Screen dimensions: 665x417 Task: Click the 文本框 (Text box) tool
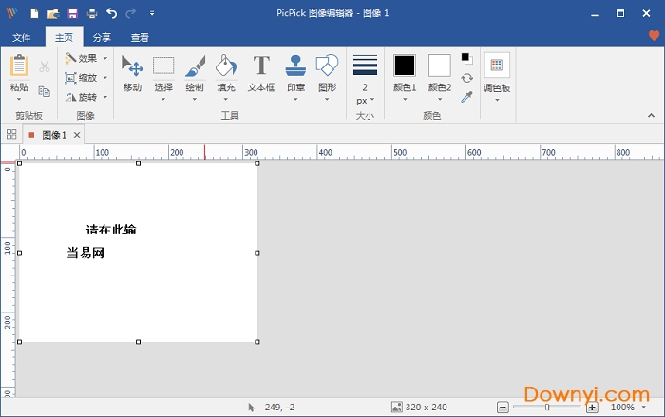(260, 74)
